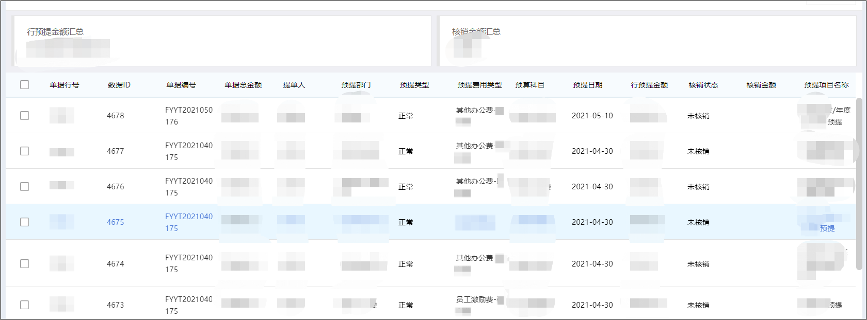Screen dimensions: 867x320
Task: Click the data ID cell 4678
Action: [x=116, y=116]
